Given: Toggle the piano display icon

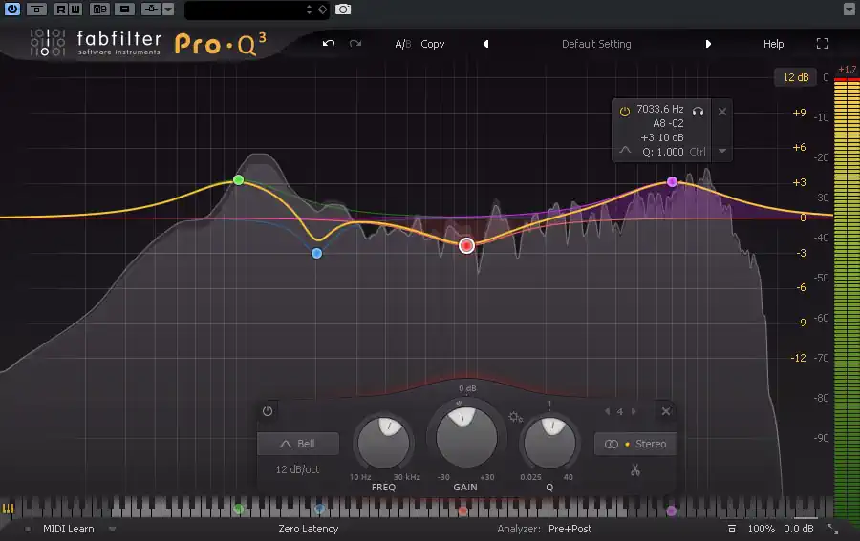Looking at the screenshot, I should coord(8,509).
